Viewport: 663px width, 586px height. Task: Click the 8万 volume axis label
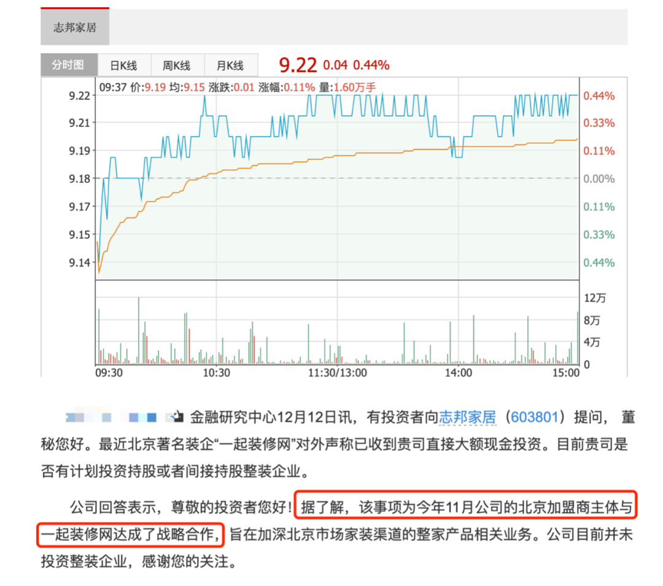coord(592,321)
